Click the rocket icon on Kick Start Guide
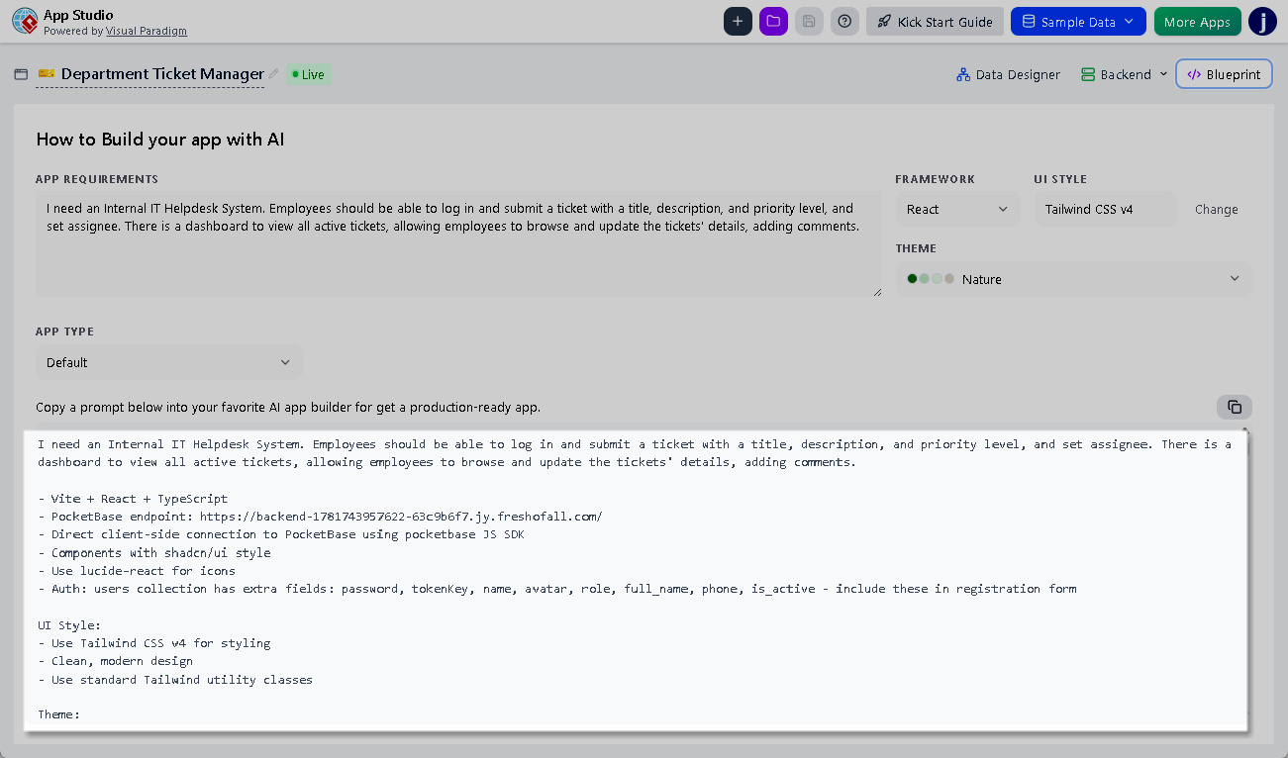Image resolution: width=1288 pixels, height=758 pixels. (x=884, y=21)
